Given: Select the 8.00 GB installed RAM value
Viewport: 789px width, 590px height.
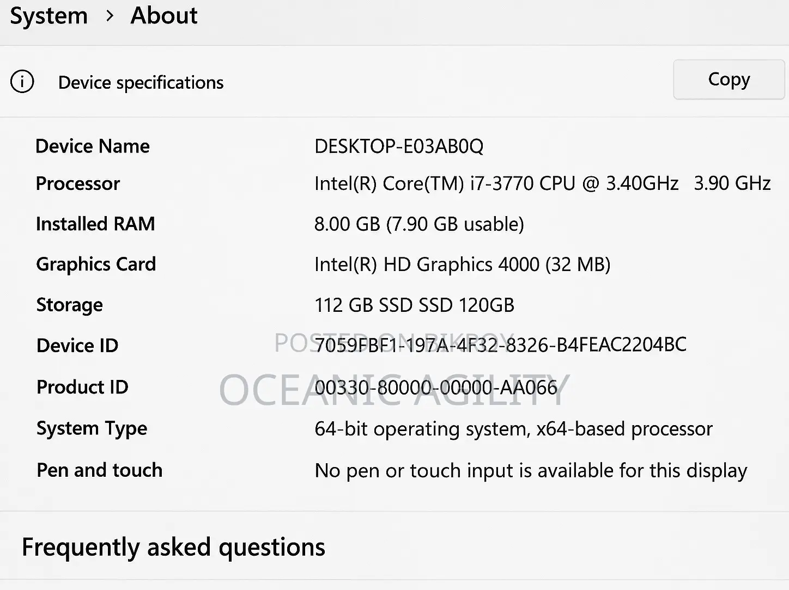Looking at the screenshot, I should (x=419, y=224).
